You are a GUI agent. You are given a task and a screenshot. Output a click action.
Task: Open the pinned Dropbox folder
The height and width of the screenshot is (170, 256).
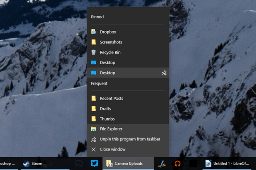click(x=128, y=32)
